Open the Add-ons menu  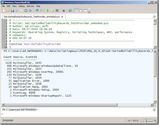[30, 6]
